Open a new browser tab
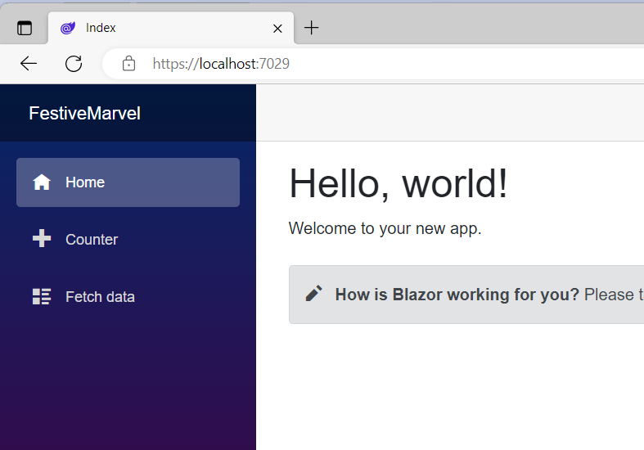644x450 pixels. [311, 28]
